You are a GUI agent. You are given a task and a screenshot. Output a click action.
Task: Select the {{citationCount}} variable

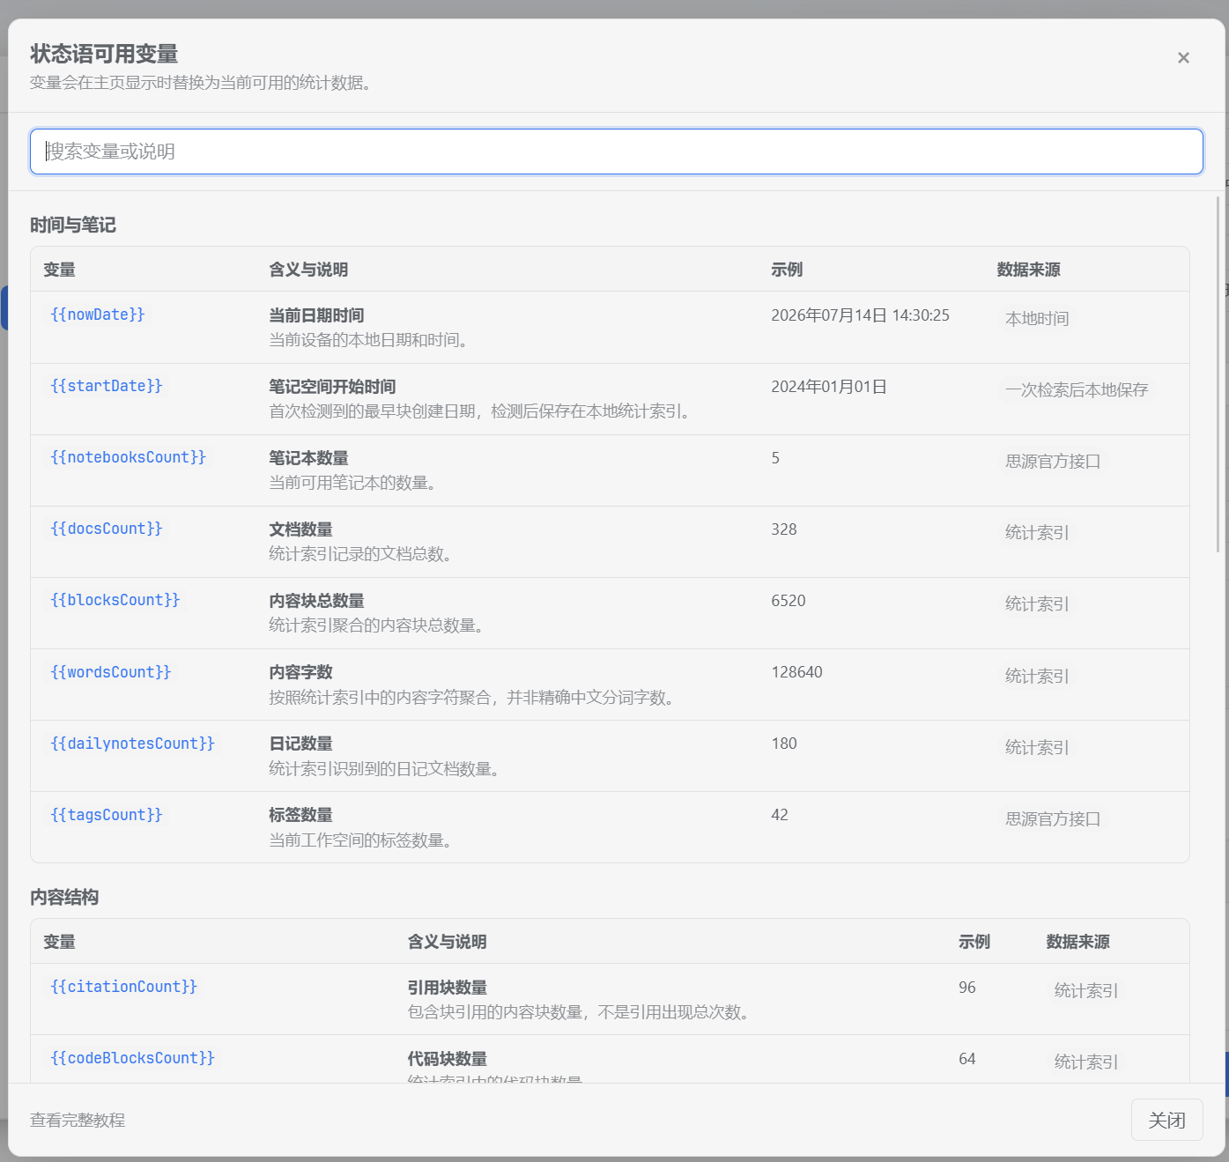click(x=124, y=987)
